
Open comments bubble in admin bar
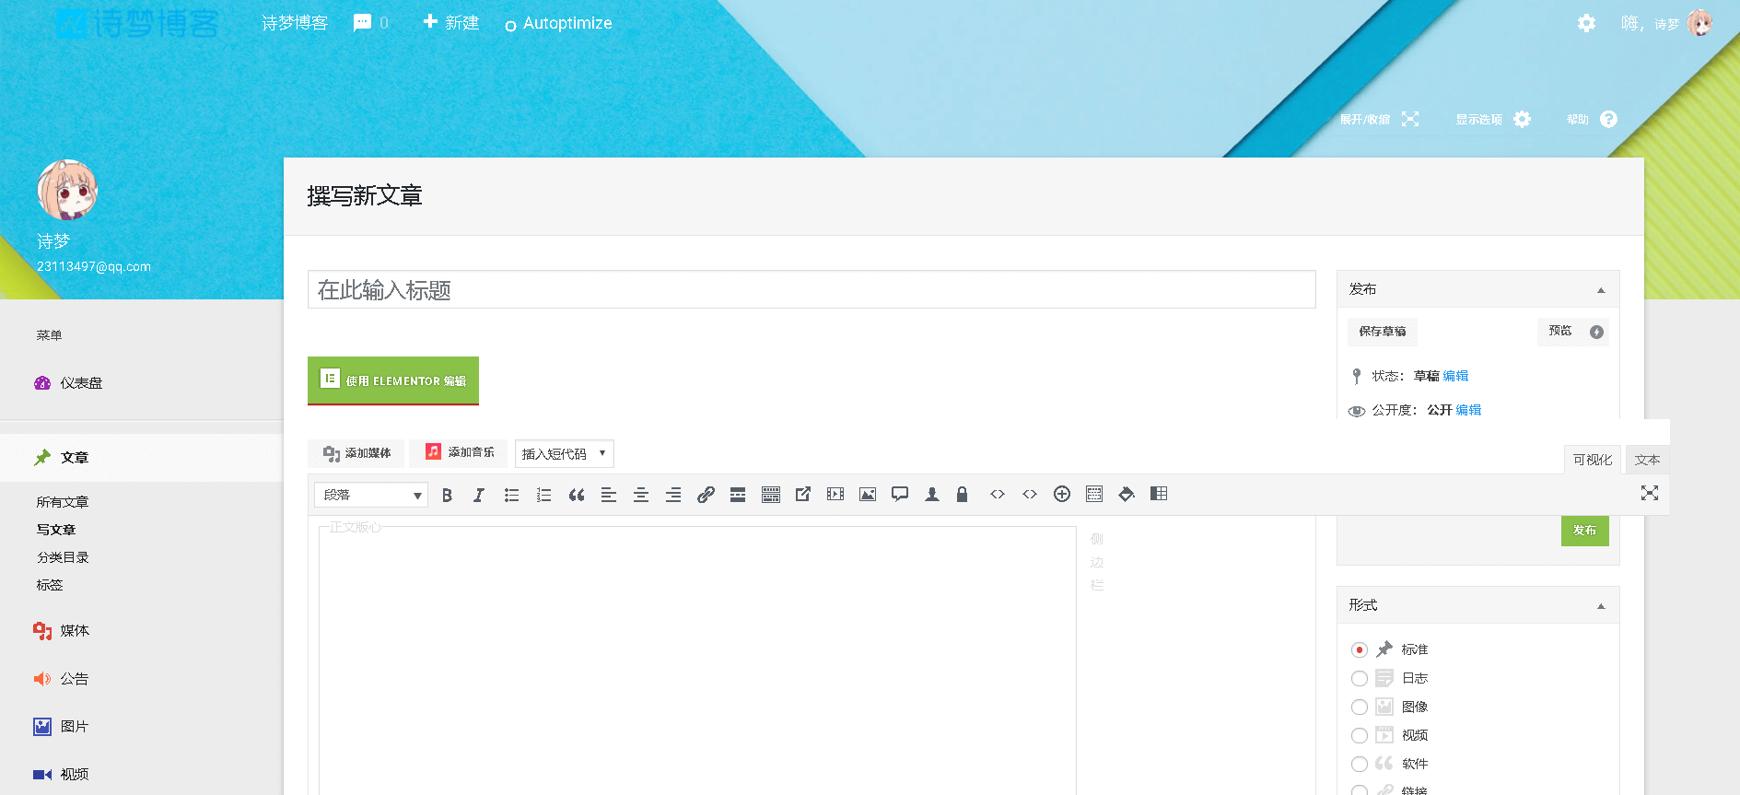pyautogui.click(x=370, y=23)
